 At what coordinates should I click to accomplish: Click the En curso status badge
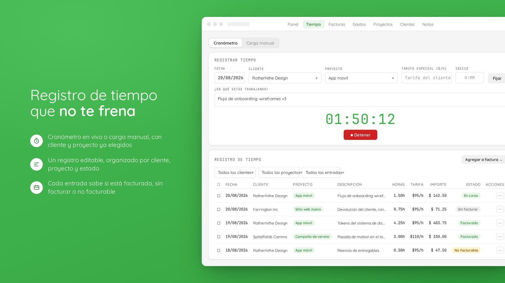pos(471,196)
